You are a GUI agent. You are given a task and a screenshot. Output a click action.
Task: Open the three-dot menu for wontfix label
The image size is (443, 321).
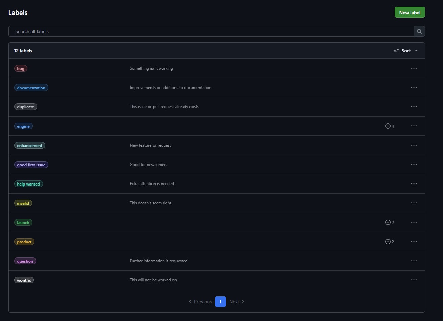point(414,280)
